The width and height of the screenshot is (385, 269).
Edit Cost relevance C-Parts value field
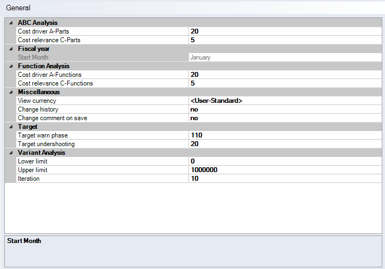284,40
